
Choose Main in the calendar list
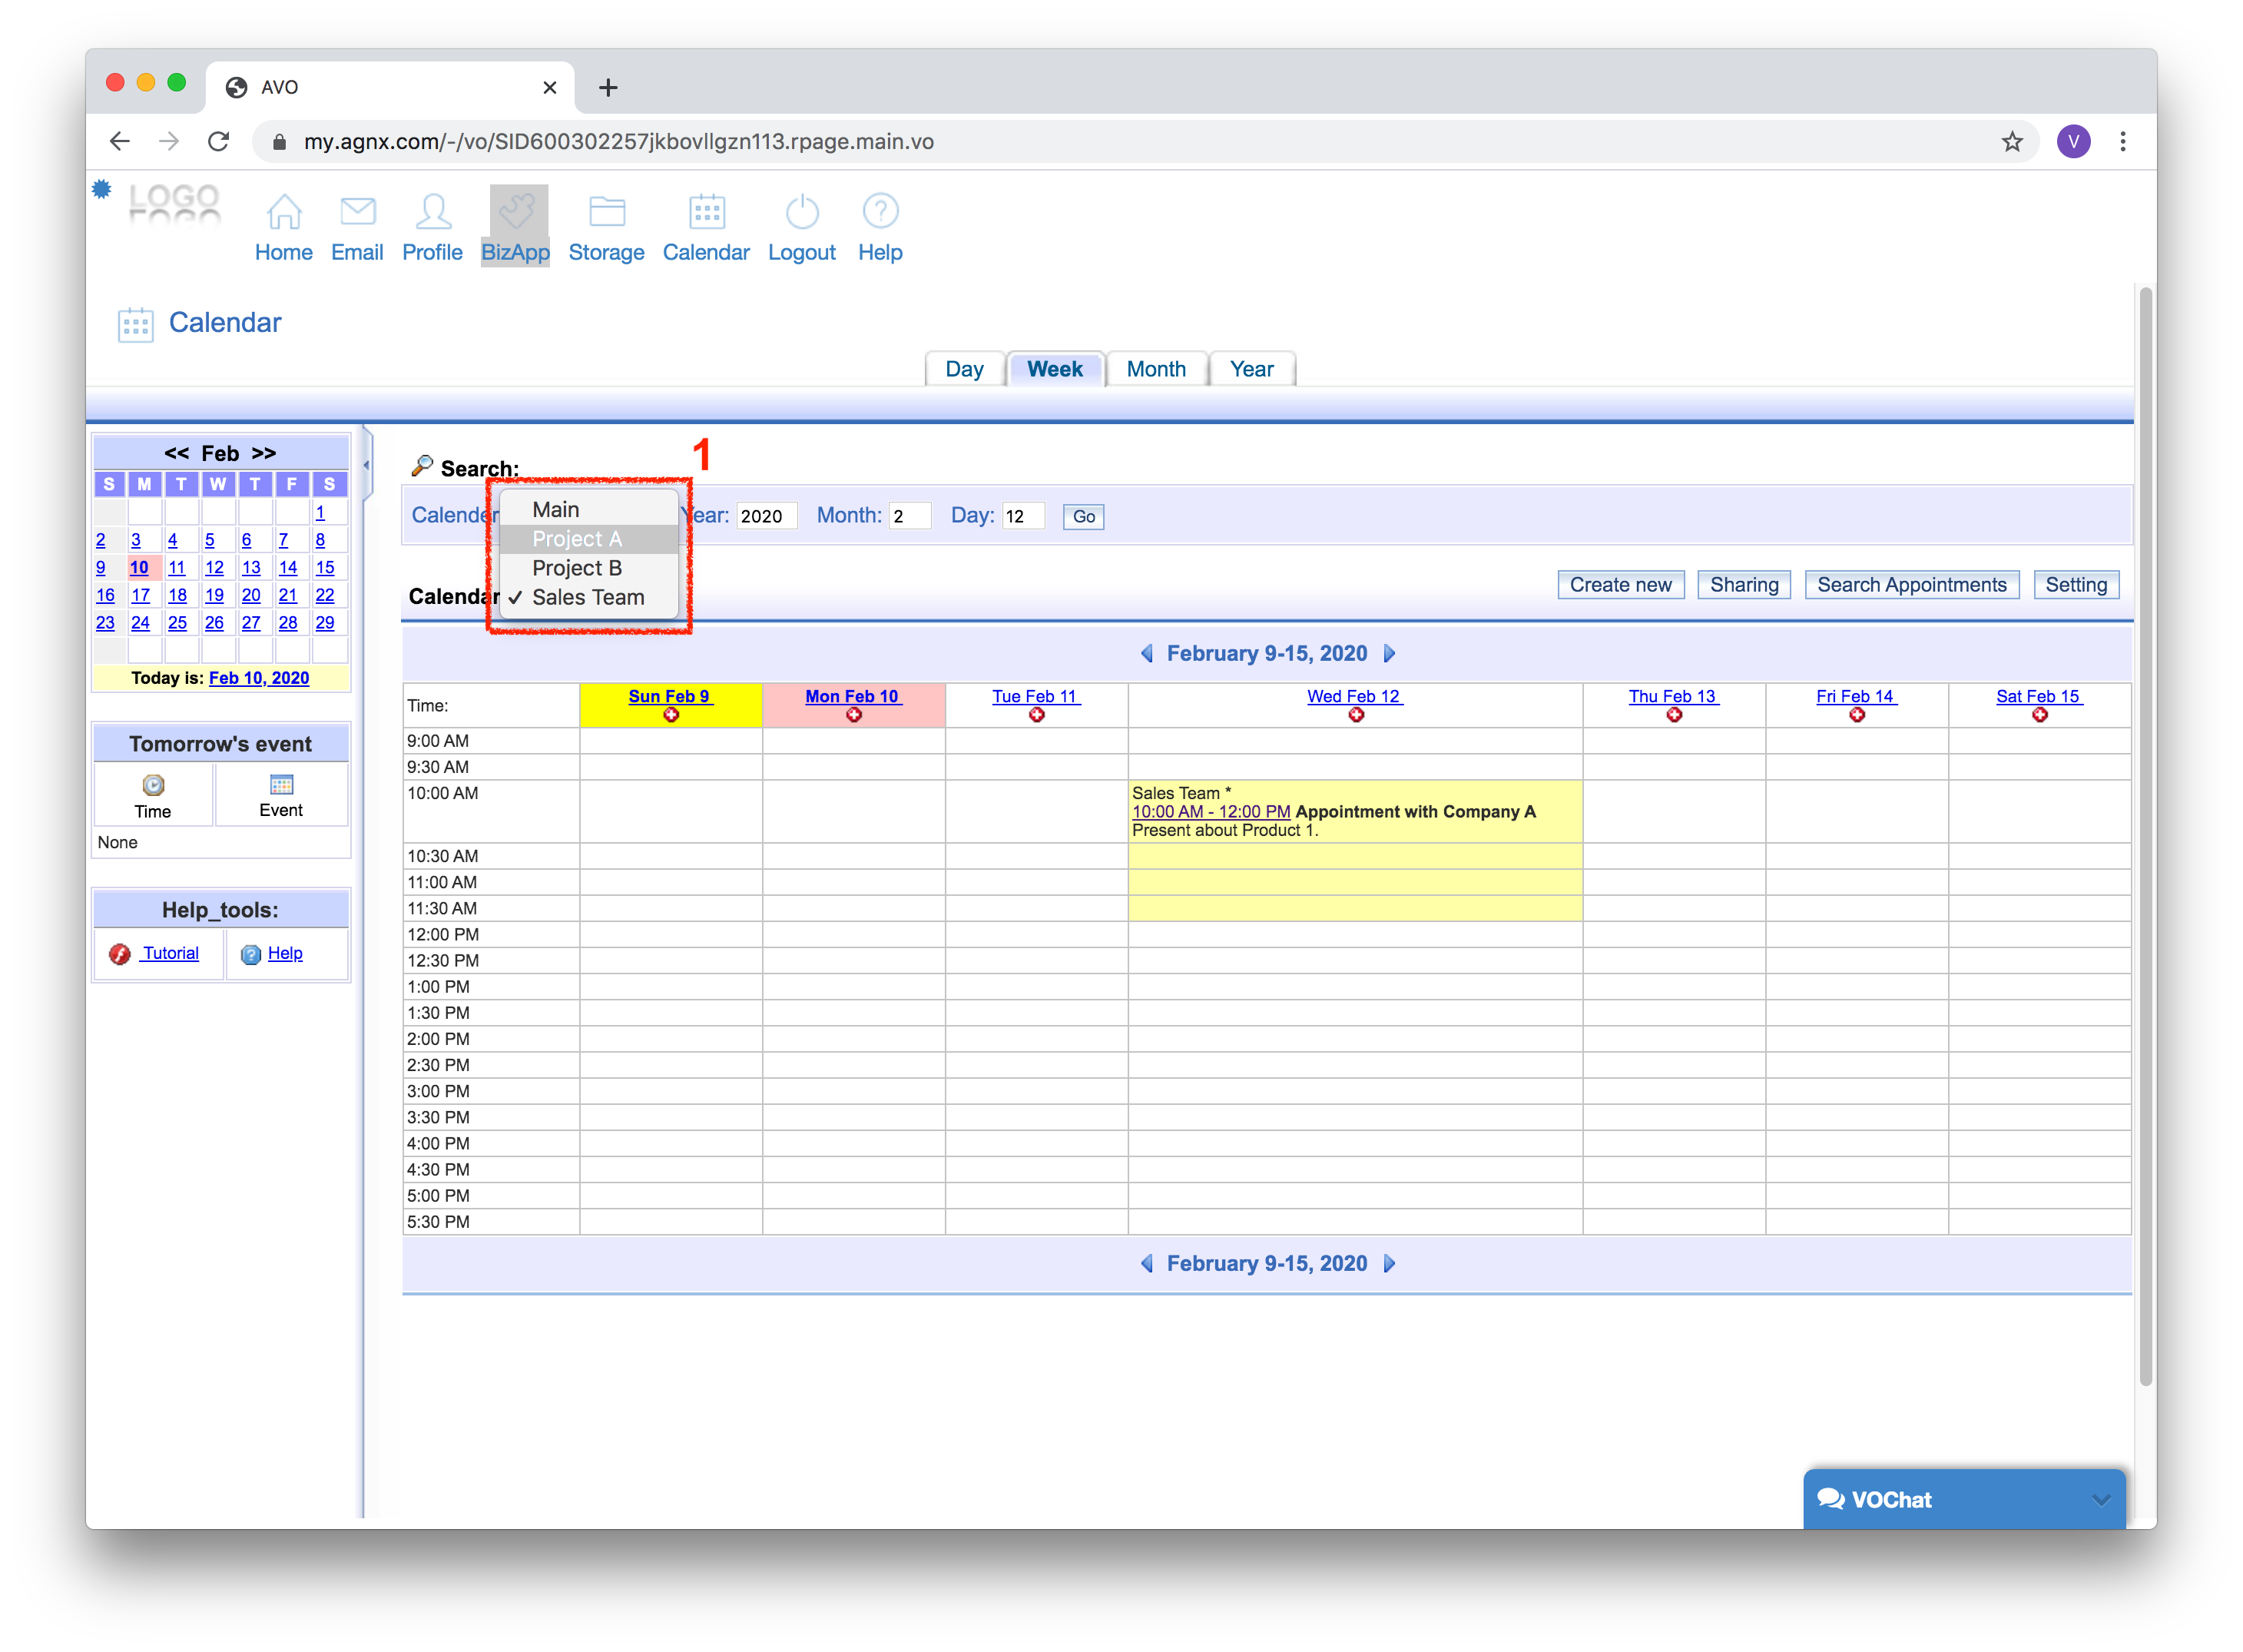tap(555, 510)
